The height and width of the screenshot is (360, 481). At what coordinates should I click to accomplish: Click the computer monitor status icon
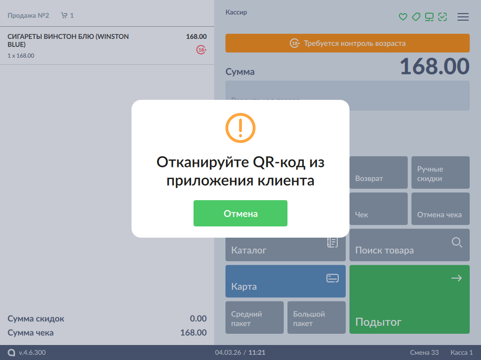(x=429, y=17)
